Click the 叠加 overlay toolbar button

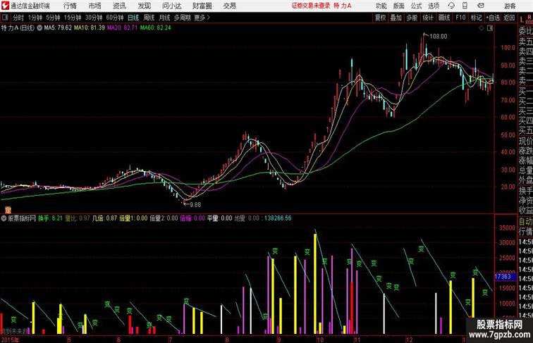[396, 18]
